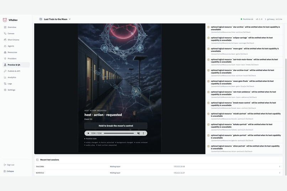Go to Short Drama in the sidebar
This screenshot has width=287, height=191.
point(14,40)
